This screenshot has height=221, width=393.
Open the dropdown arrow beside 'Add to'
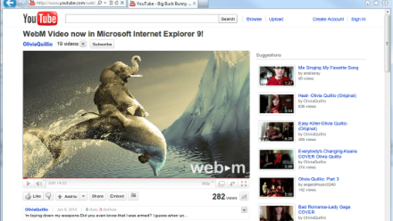(x=84, y=196)
